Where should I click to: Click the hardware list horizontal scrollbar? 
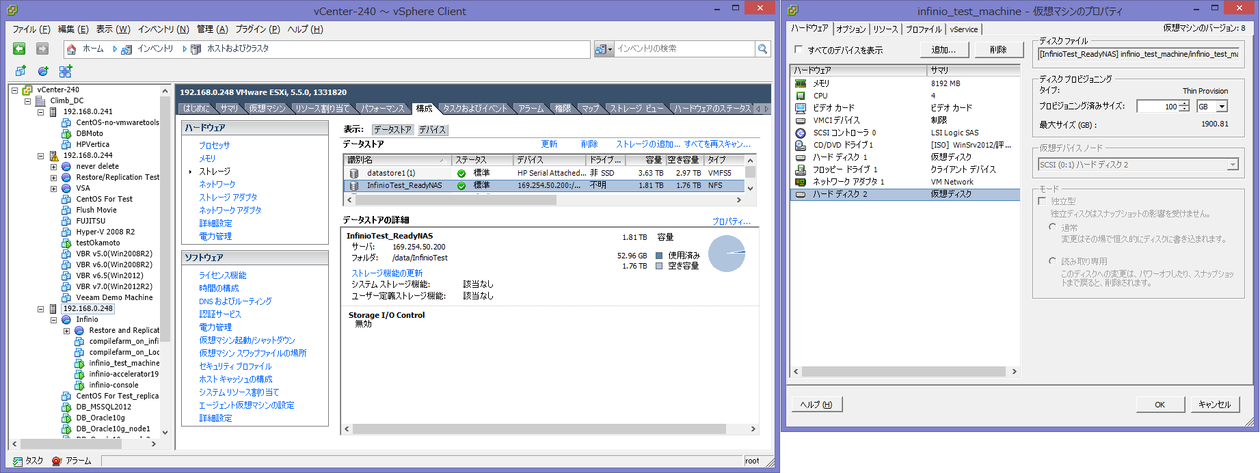tap(904, 371)
